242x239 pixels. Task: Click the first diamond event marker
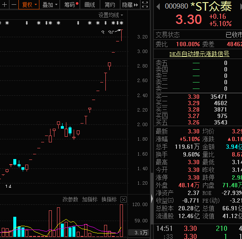click(27, 23)
